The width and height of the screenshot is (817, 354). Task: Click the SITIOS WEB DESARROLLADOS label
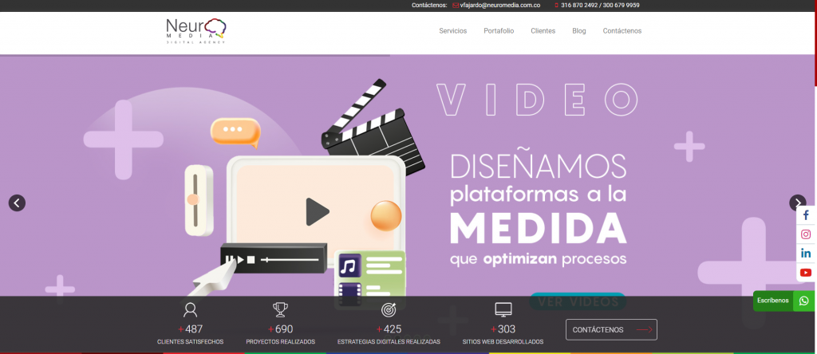(x=503, y=342)
